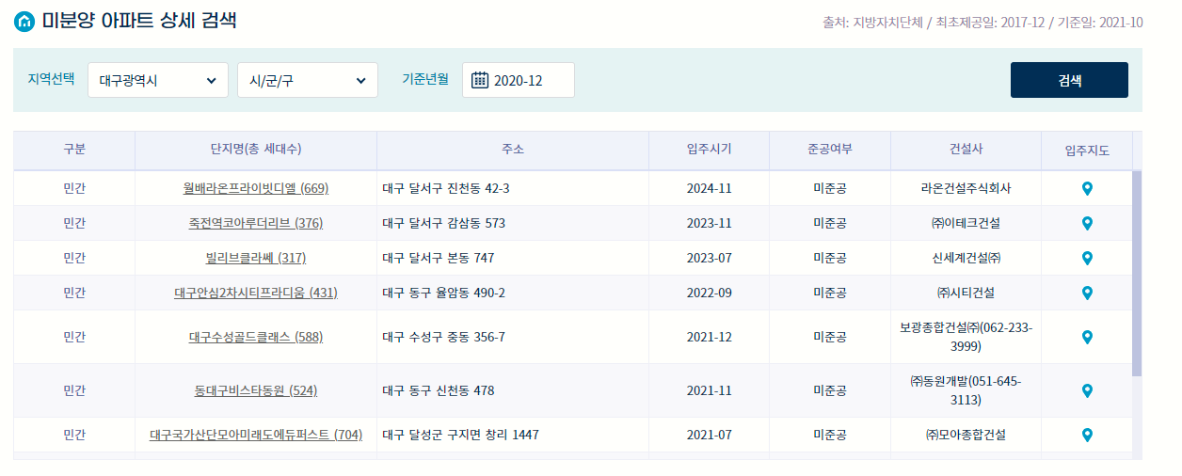This screenshot has height=476, width=1182.
Task: Click move-in date 2021-11
Action: click(x=710, y=390)
